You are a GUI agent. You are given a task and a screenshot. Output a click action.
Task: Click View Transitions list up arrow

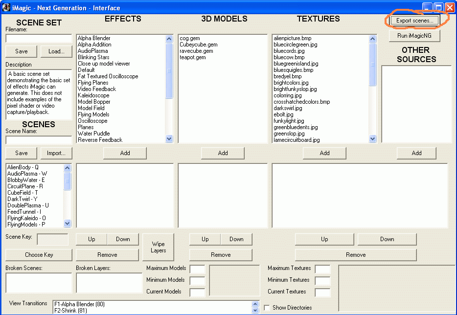(x=255, y=304)
